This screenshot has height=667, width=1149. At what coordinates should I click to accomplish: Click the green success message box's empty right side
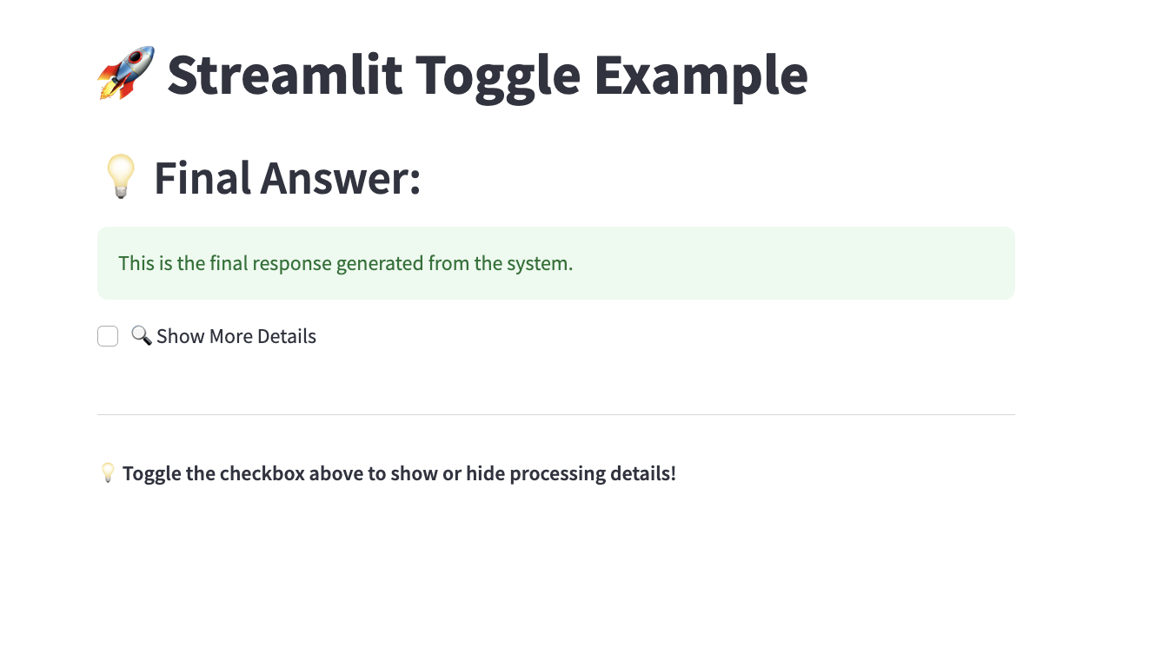click(791, 263)
